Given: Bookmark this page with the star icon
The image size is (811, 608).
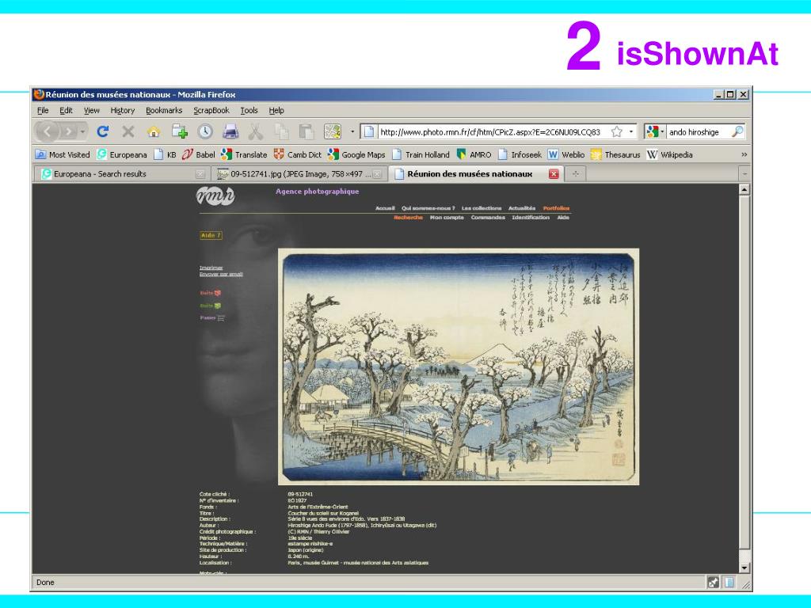Looking at the screenshot, I should click(616, 132).
